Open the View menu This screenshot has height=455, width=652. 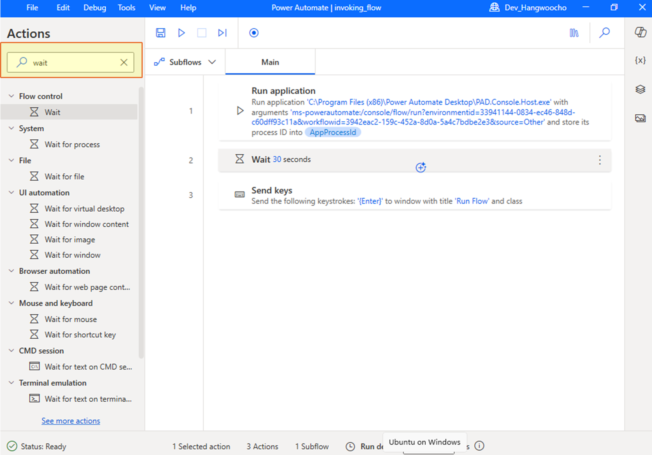point(157,8)
